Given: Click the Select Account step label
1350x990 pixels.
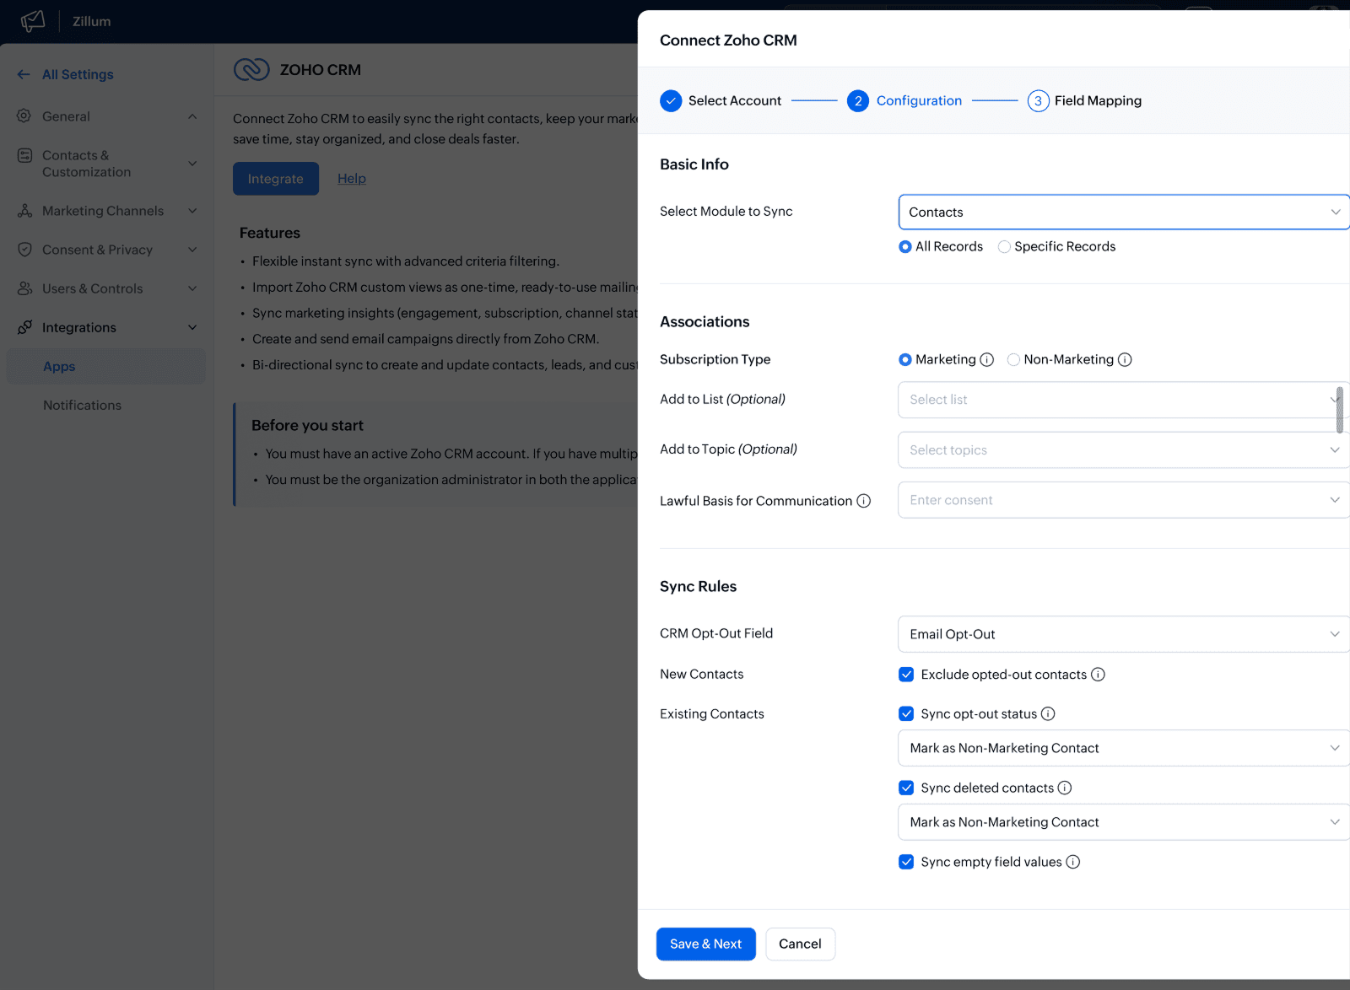Looking at the screenshot, I should click(x=735, y=101).
